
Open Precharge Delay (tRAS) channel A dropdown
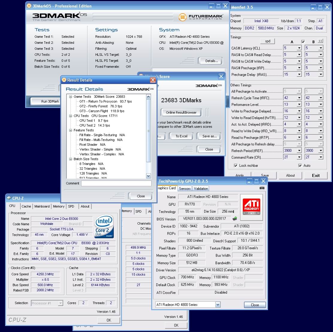click(299, 74)
